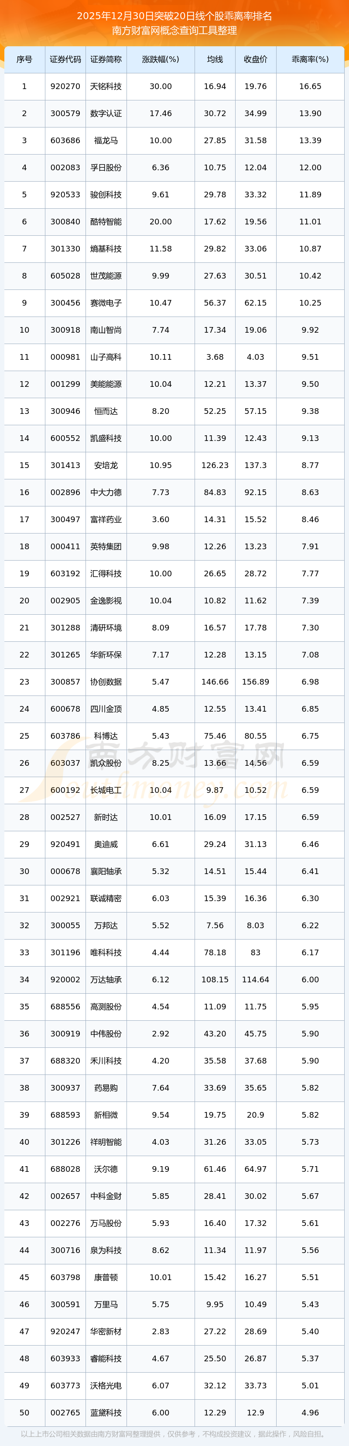Click stock name 安培龙
Viewport: 349px width, 1446px height.
tap(106, 465)
